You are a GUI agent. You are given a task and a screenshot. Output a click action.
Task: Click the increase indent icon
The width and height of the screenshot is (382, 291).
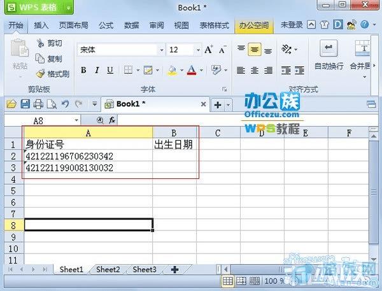tap(299, 71)
